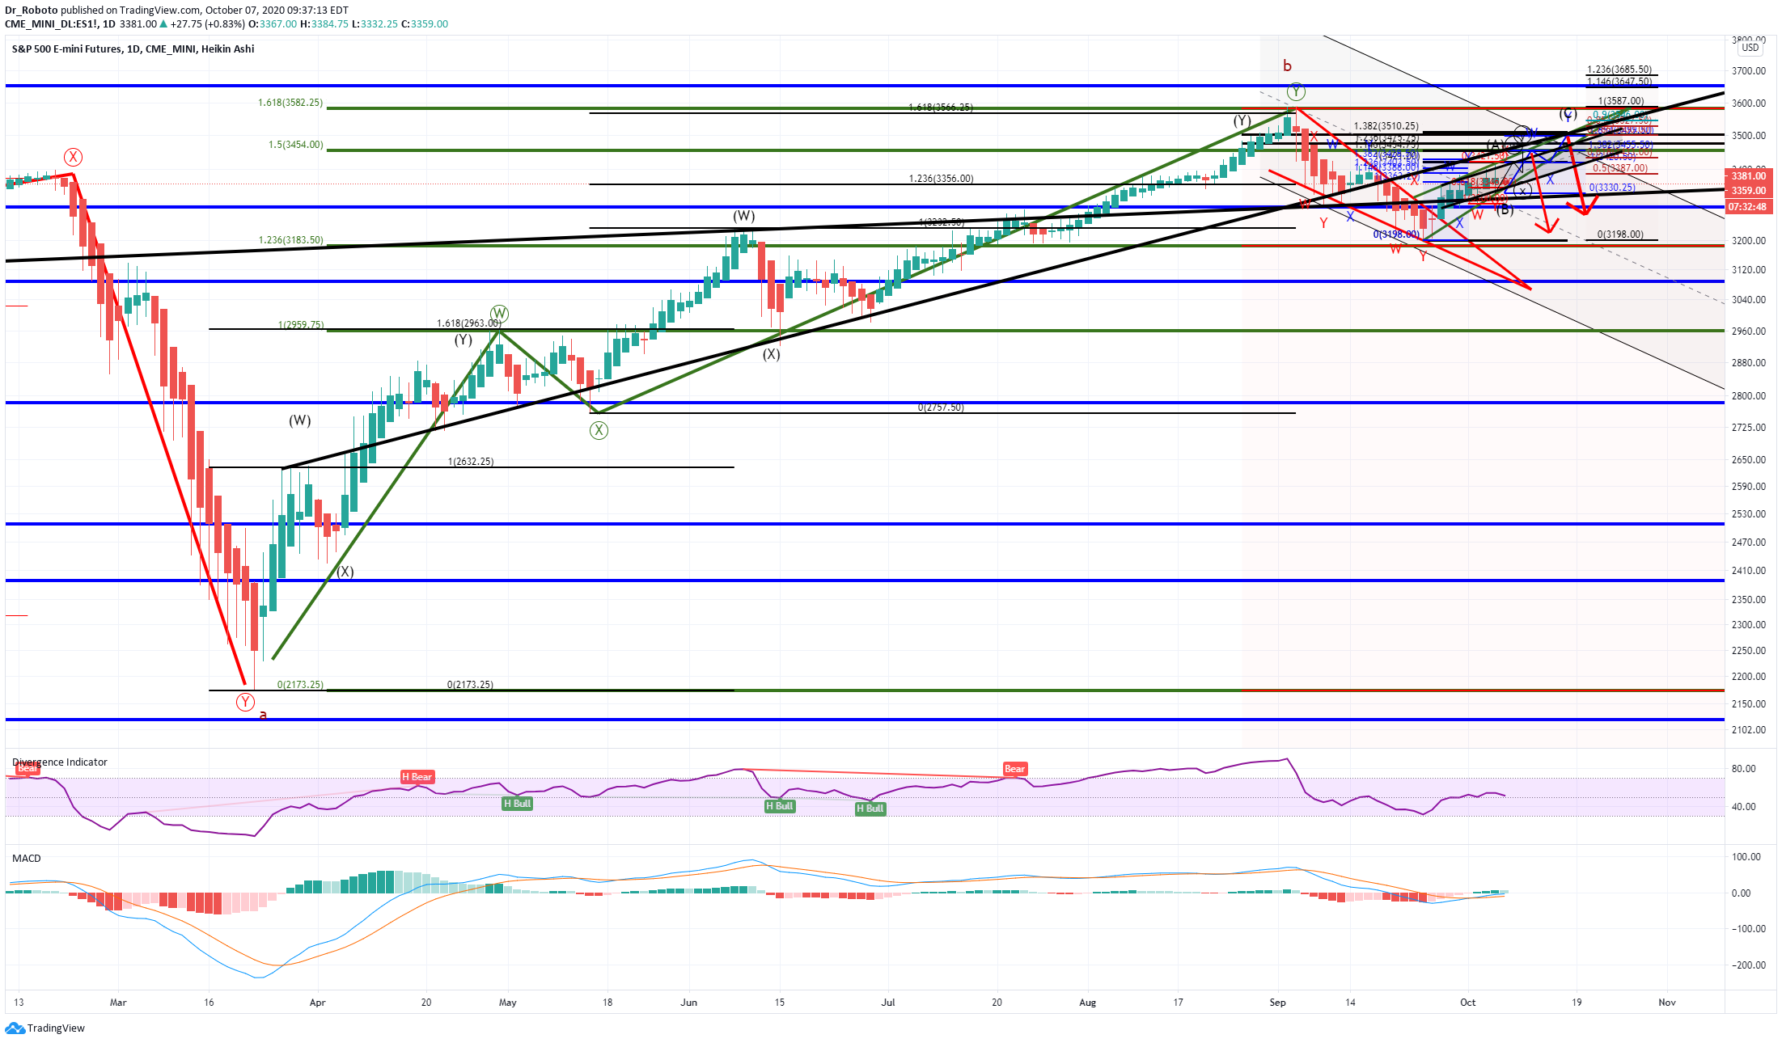The width and height of the screenshot is (1782, 1043).
Task: Click the 0(2757.50) Fibonacci label
Action: (x=941, y=407)
